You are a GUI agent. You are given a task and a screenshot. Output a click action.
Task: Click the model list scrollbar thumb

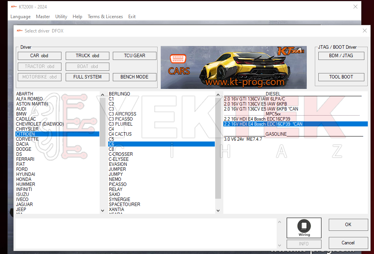click(x=218, y=148)
